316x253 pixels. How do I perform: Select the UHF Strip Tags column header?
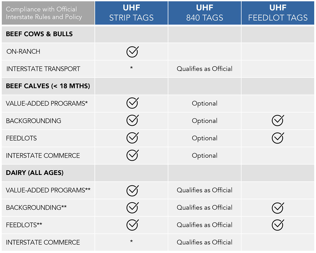[131, 13]
